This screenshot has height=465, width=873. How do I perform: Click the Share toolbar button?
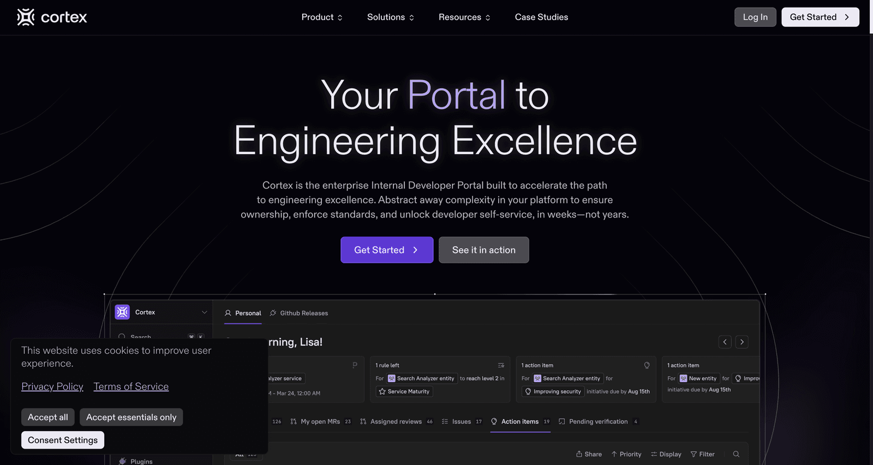[x=589, y=454]
